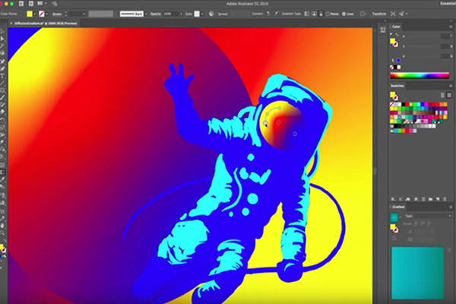Viewport: 456px width, 304px height.
Task: Choose the Linear gradient type icon
Action: (306, 14)
